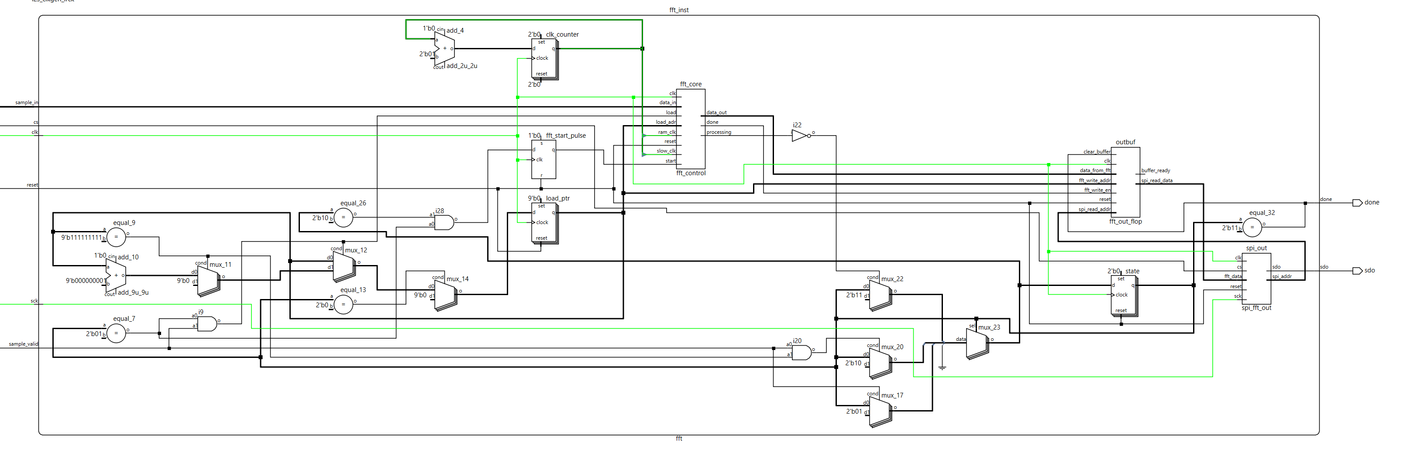Screen dimensions: 1424x459
Task: Click the state register symbol
Action: 1124,295
